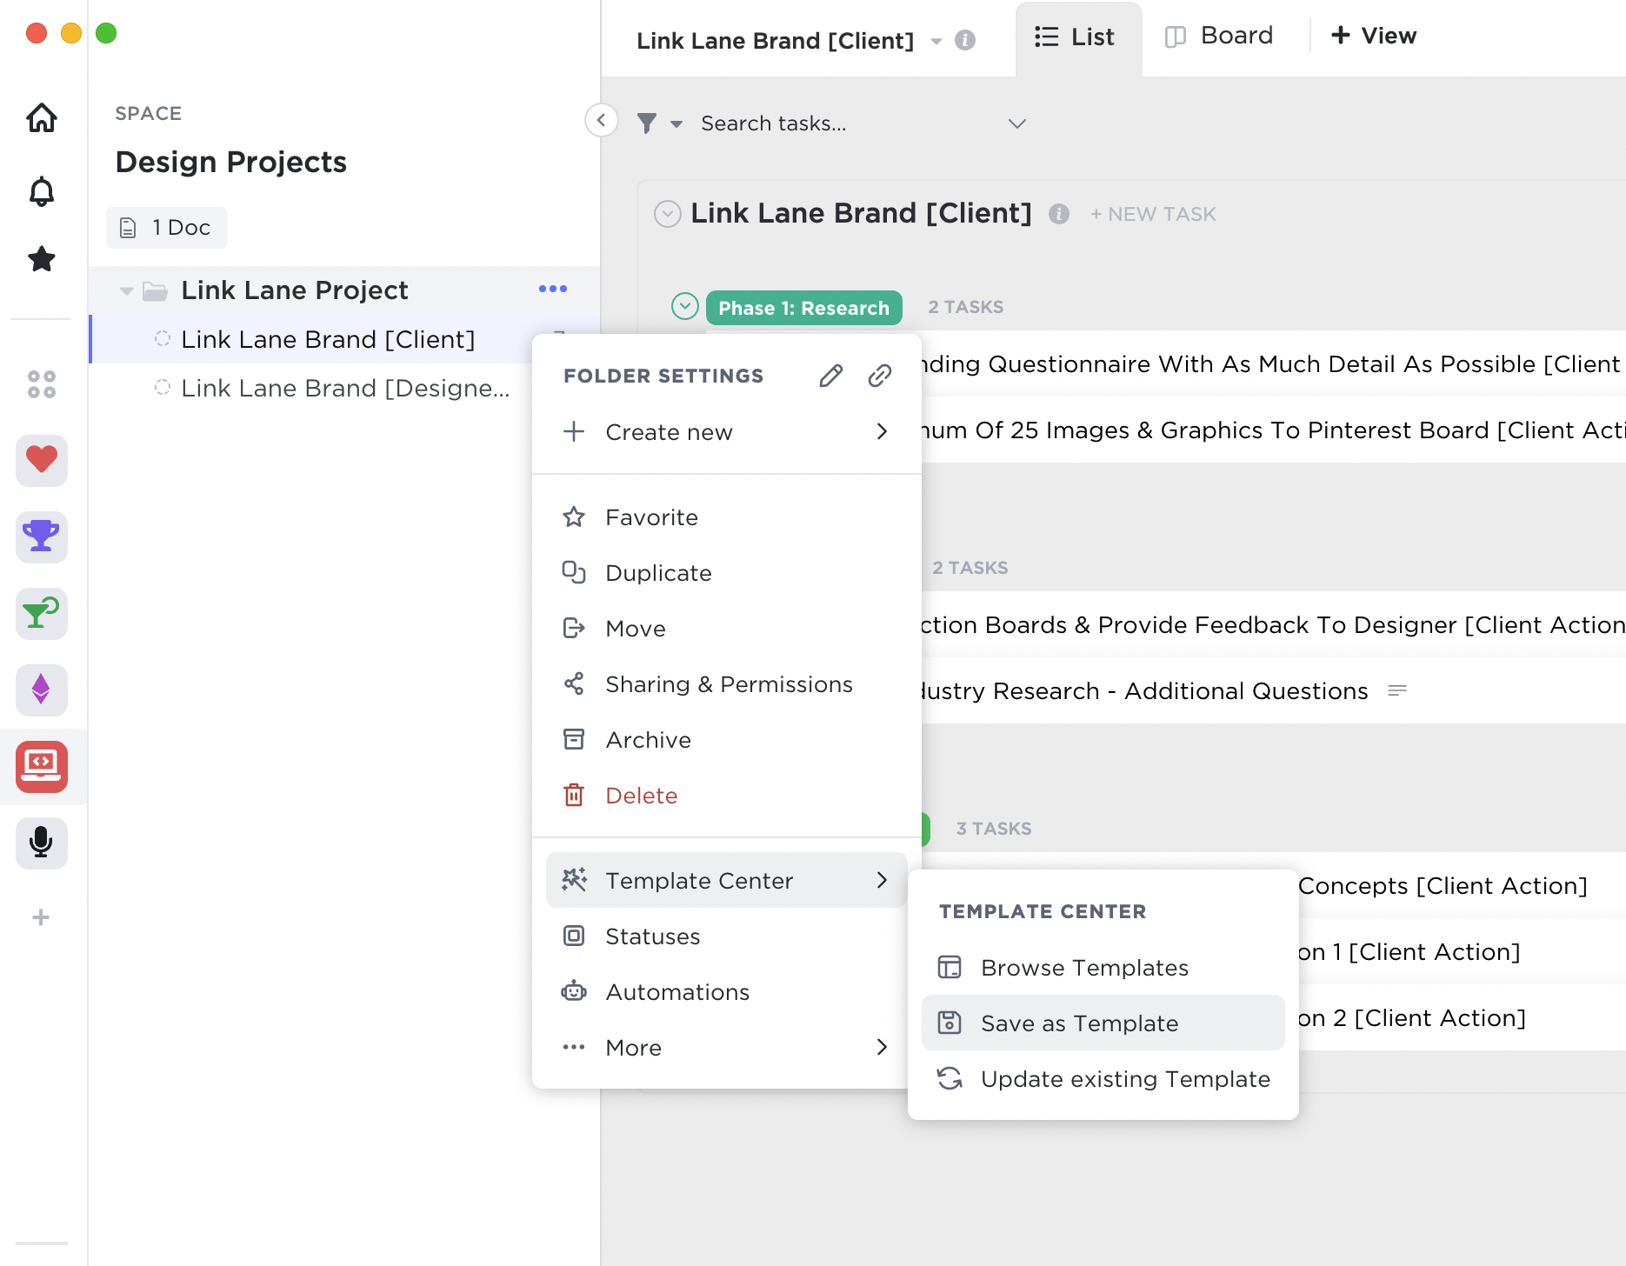
Task: Open the microphone workspace icon
Action: 42,843
